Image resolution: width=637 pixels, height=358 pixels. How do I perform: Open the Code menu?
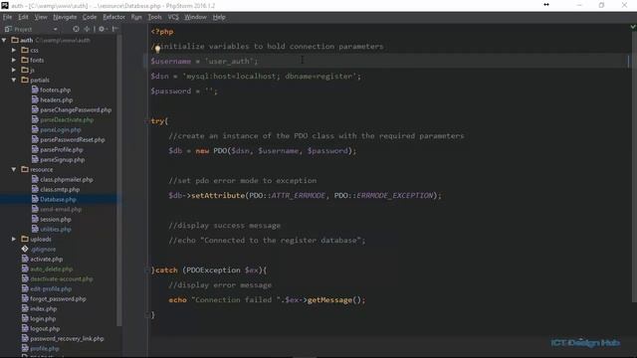tap(90, 17)
